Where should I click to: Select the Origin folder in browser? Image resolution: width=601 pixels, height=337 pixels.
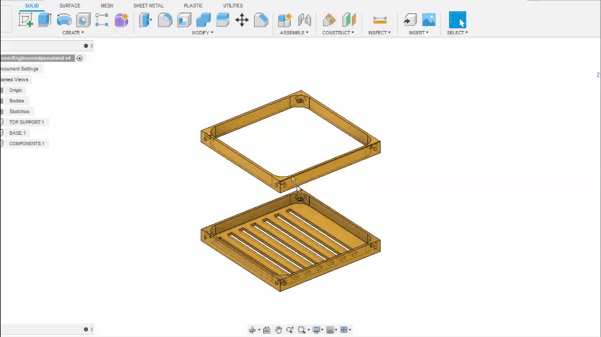[x=15, y=91]
